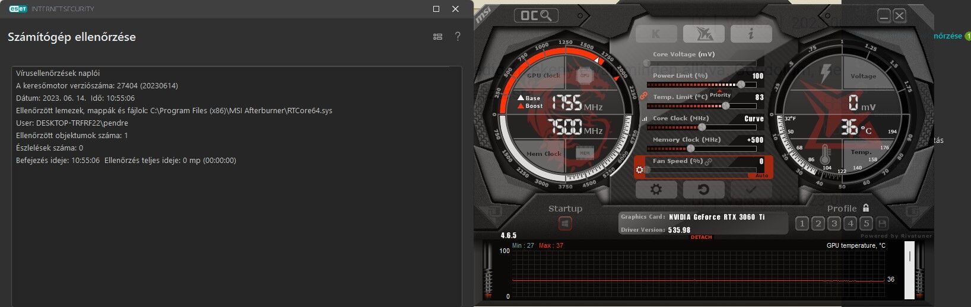Click the Temp. Limit slider handle
The image size is (971, 307).
pos(725,105)
